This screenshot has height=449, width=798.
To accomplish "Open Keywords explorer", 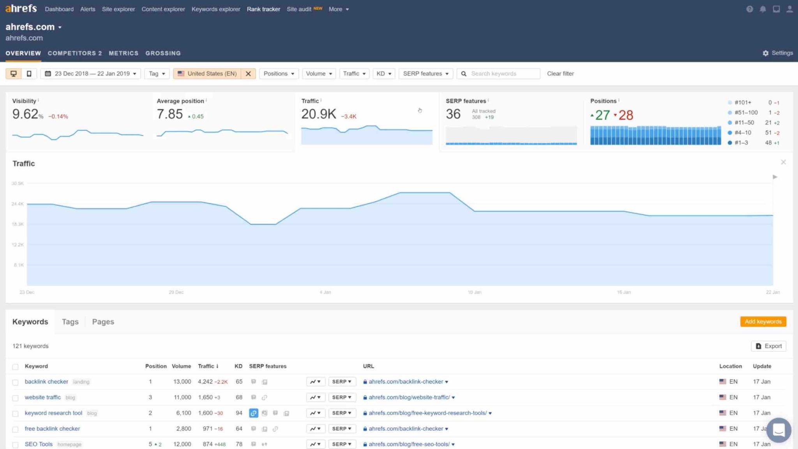I will (x=216, y=9).
